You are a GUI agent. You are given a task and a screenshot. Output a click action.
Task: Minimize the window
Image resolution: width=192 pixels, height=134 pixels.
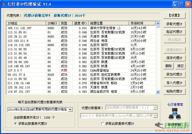(176, 4)
